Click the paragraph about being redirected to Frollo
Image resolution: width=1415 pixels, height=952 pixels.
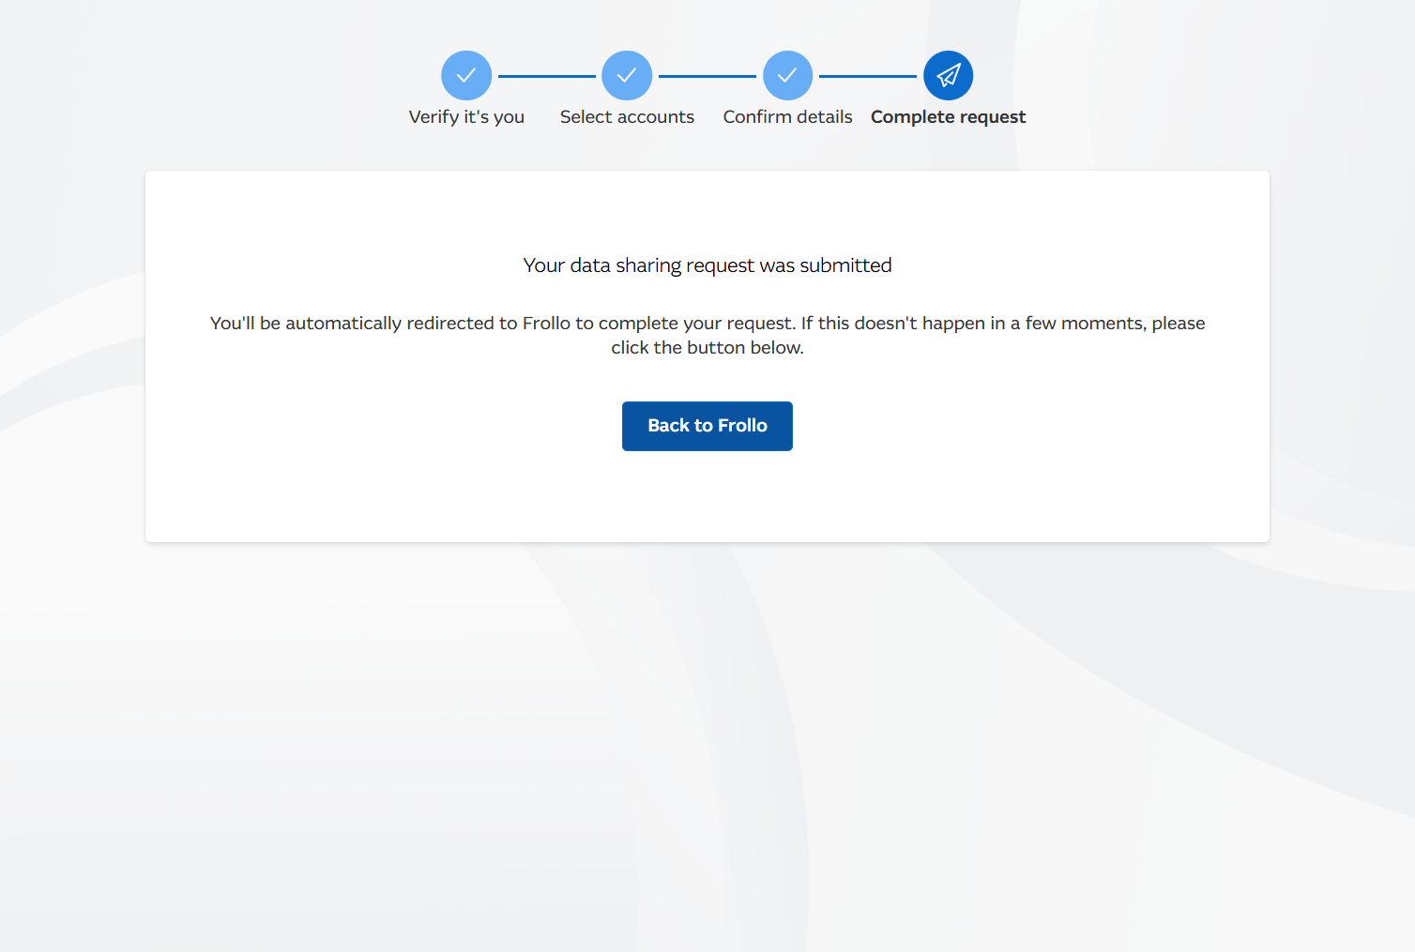point(707,335)
